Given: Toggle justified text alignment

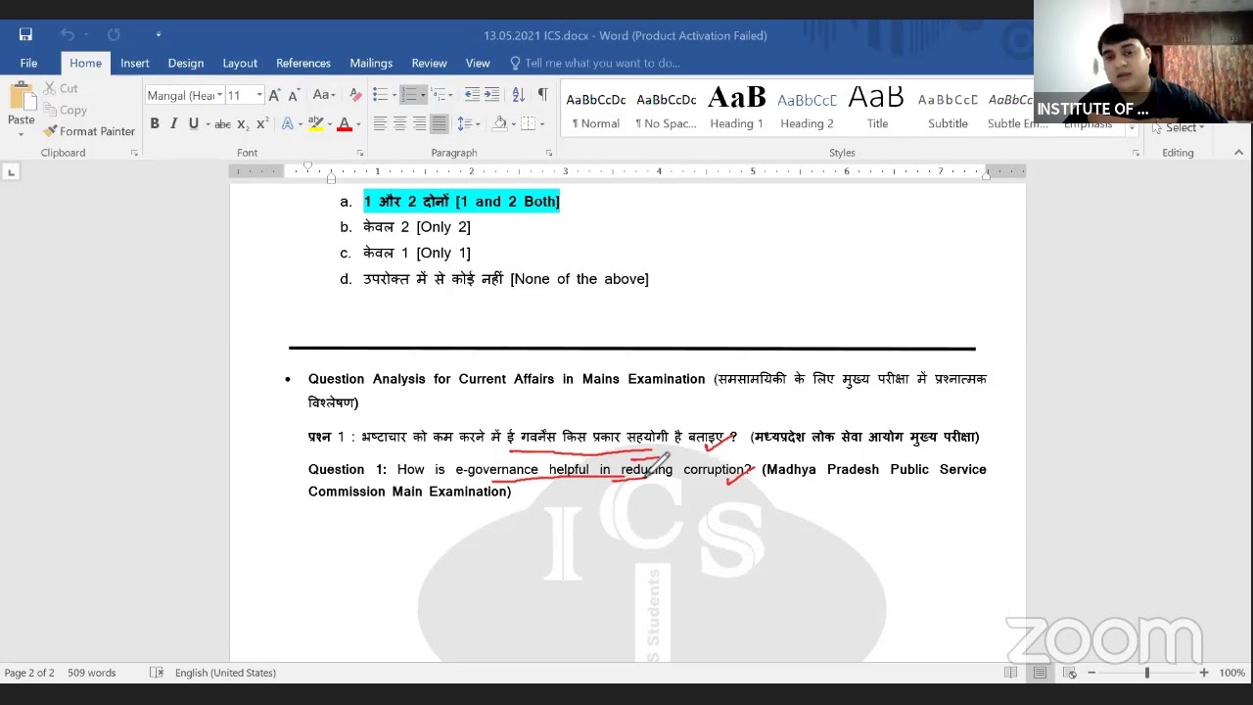Looking at the screenshot, I should (x=439, y=124).
